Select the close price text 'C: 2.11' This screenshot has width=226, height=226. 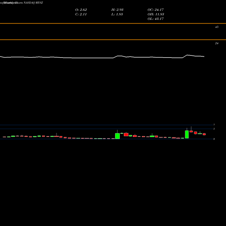coord(81,14)
